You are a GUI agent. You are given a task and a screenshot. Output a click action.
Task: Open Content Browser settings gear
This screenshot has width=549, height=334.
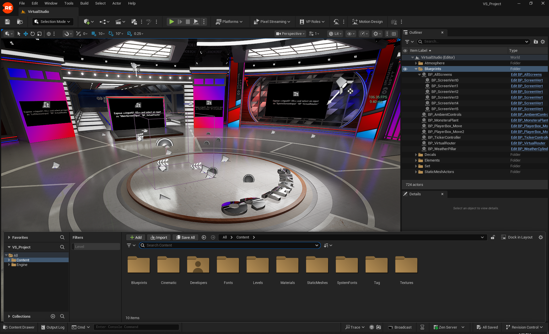click(x=540, y=237)
